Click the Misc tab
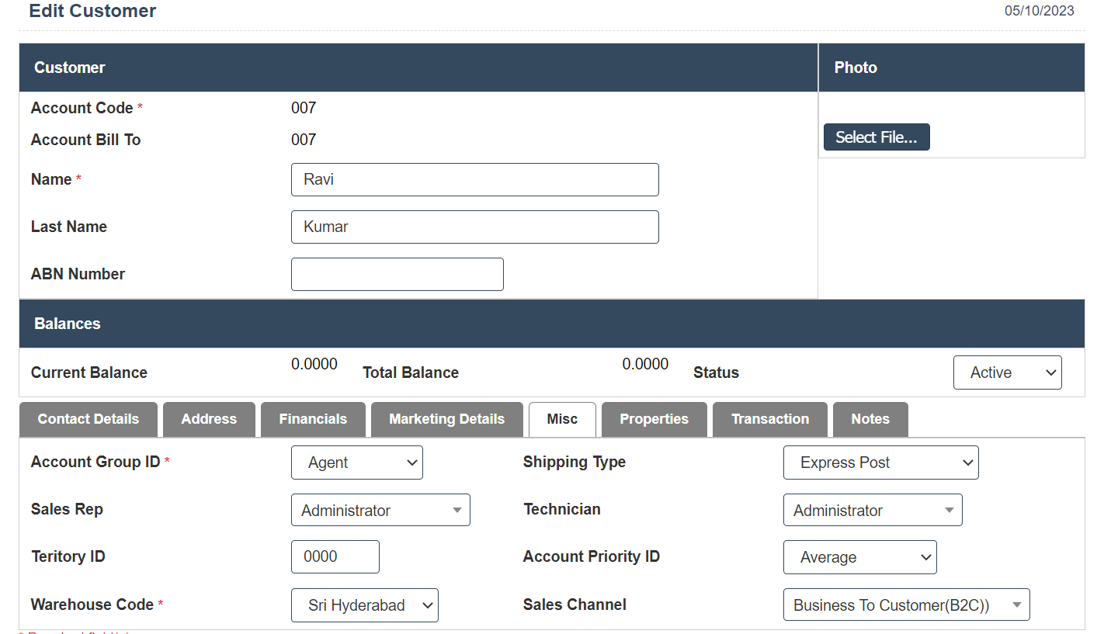 562,419
